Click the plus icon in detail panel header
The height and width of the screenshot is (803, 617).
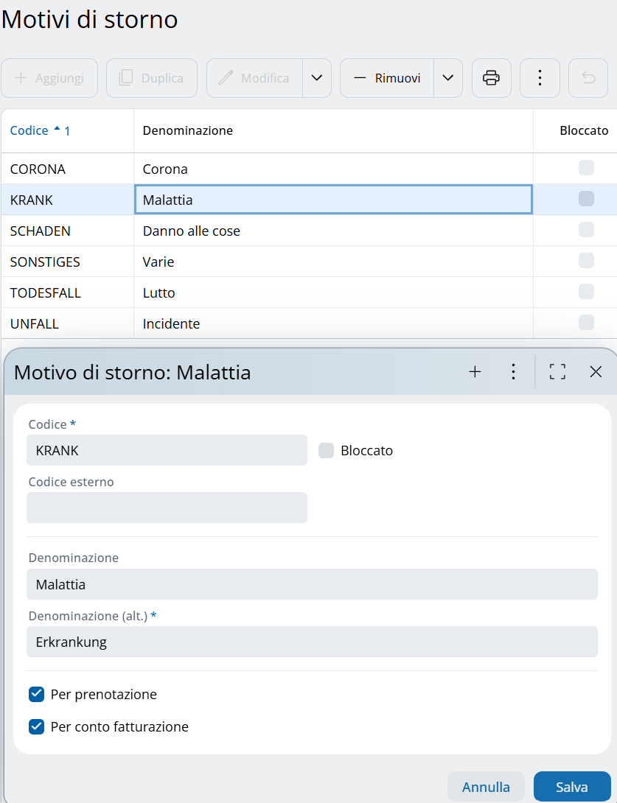tap(475, 372)
